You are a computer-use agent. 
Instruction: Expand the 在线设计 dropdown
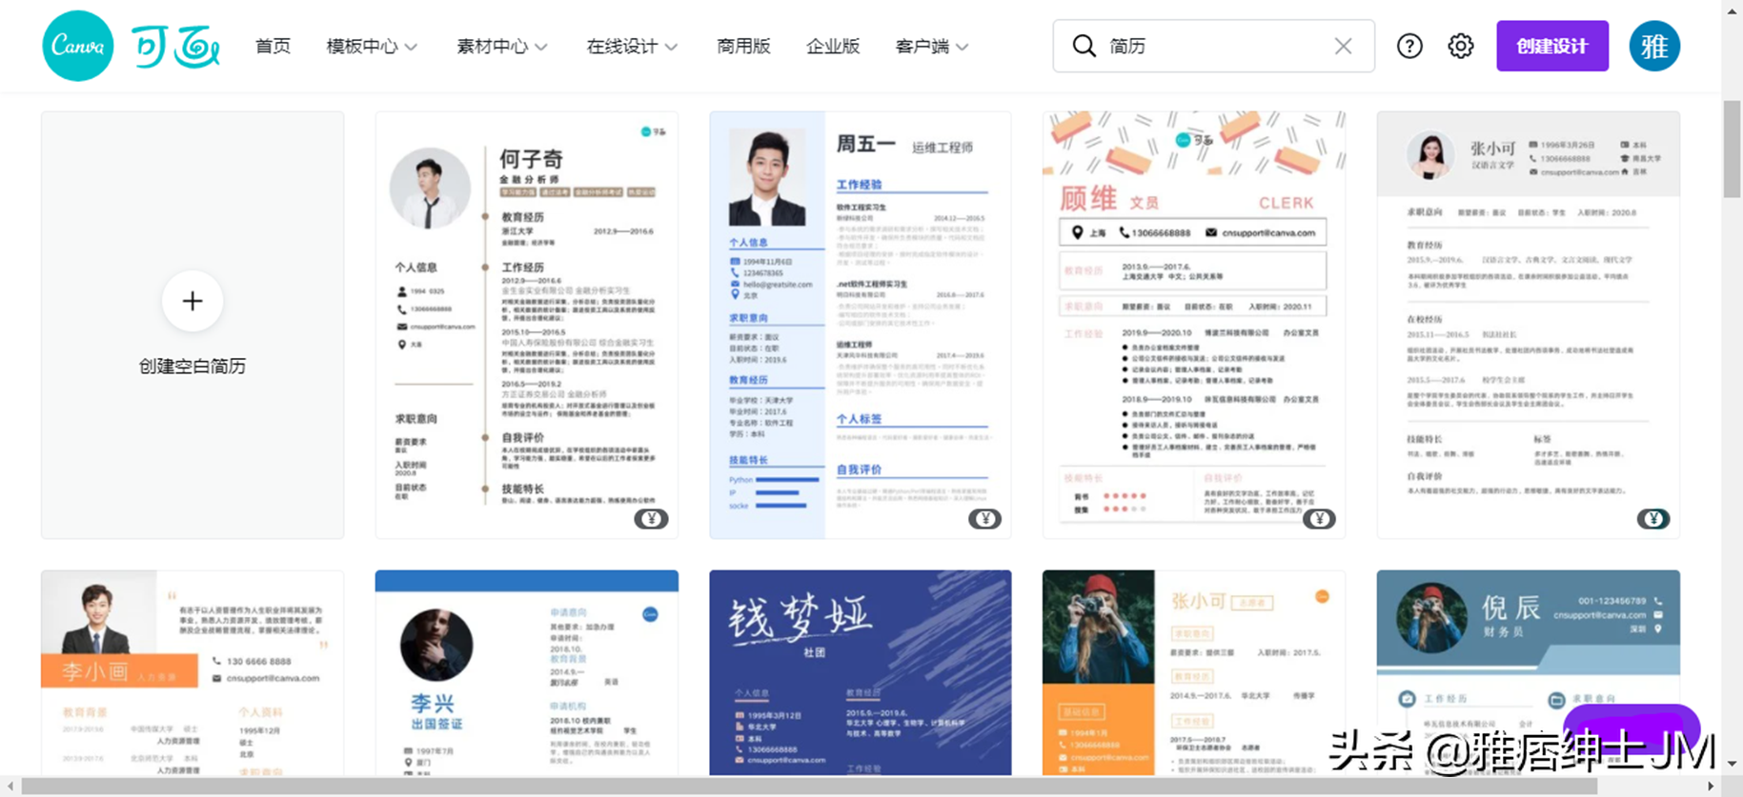[632, 46]
